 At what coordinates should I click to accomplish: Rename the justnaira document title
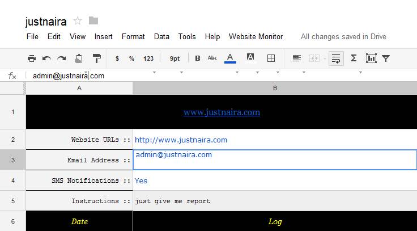(46, 22)
